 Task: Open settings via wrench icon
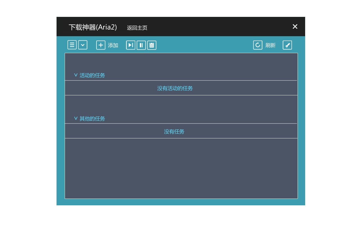pos(287,45)
